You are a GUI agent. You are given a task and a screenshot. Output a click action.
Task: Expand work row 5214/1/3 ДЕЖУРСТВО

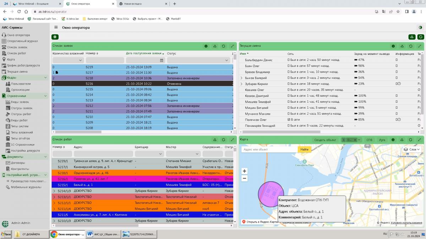[x=54, y=191]
